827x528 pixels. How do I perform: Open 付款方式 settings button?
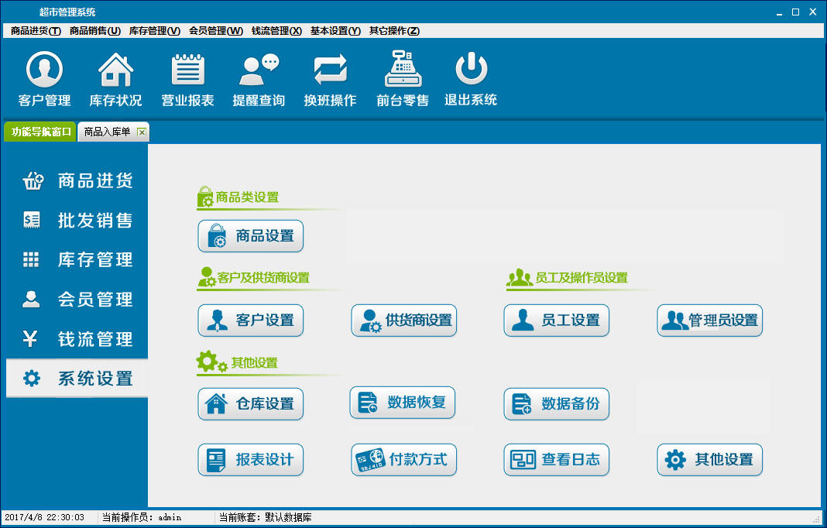pos(404,459)
